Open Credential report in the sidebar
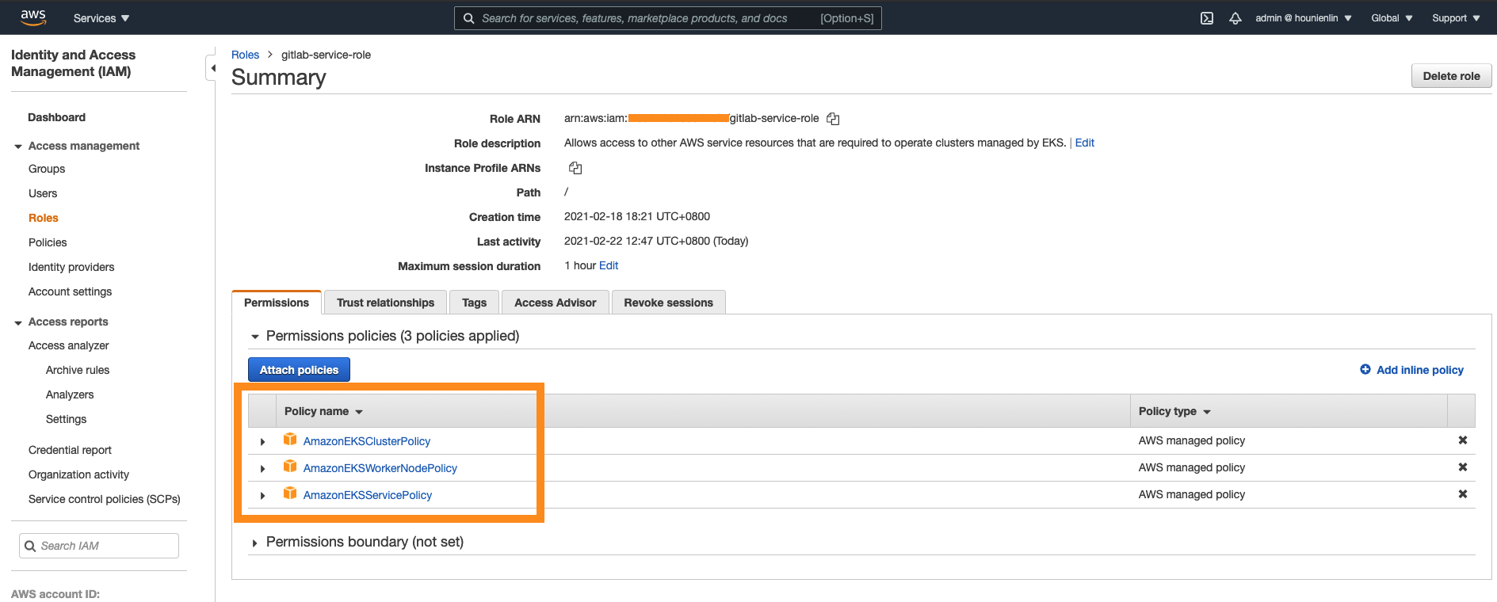Image resolution: width=1497 pixels, height=602 pixels. click(x=70, y=450)
